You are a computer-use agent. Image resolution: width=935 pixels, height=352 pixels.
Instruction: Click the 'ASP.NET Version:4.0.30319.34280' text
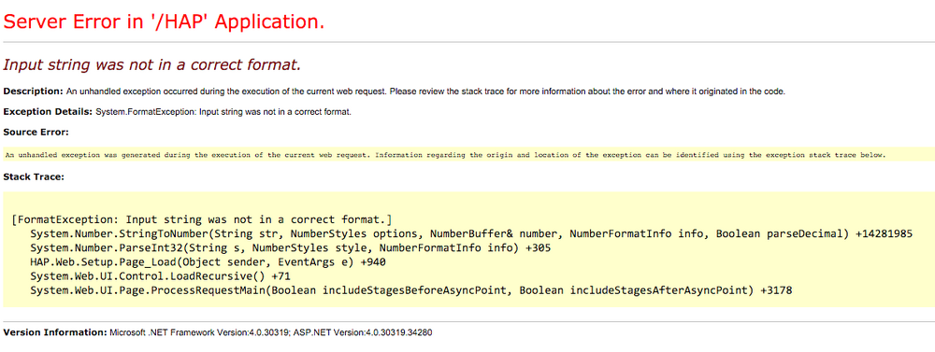(362, 332)
